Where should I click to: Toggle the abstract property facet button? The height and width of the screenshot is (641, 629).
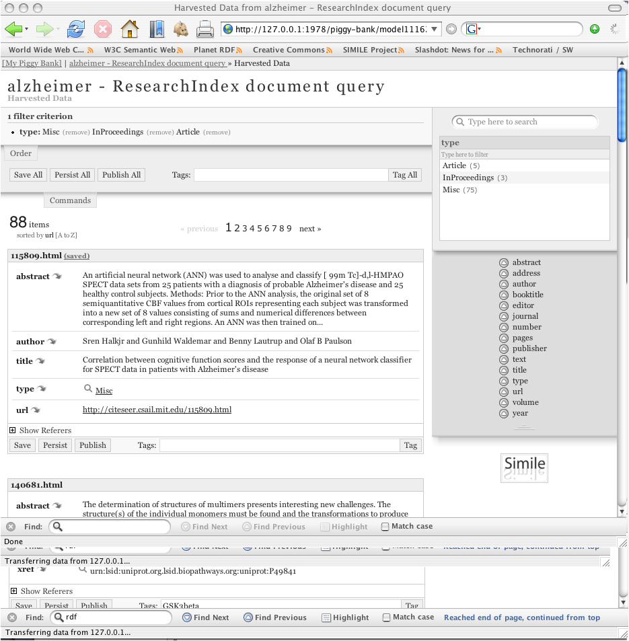[503, 263]
